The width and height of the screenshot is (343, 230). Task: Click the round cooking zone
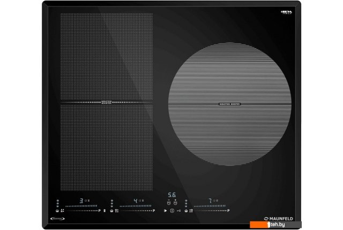click(230, 103)
